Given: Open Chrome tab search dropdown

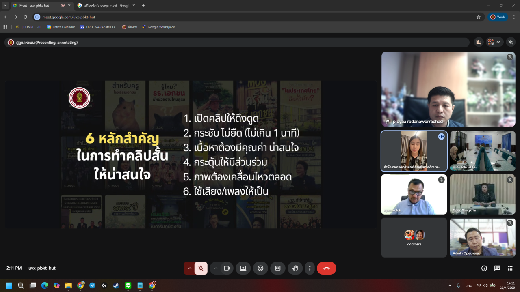Looking at the screenshot, I should 5,6.
